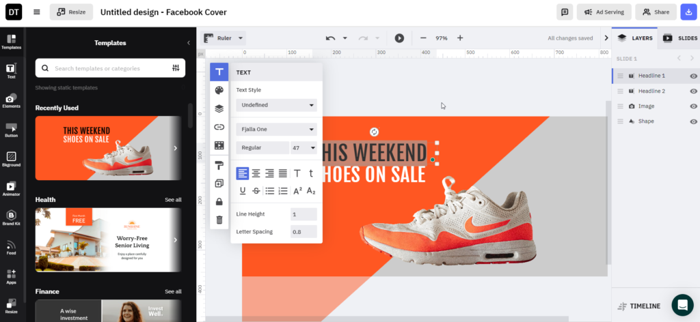Open the undo history dropdown arrow

[345, 38]
